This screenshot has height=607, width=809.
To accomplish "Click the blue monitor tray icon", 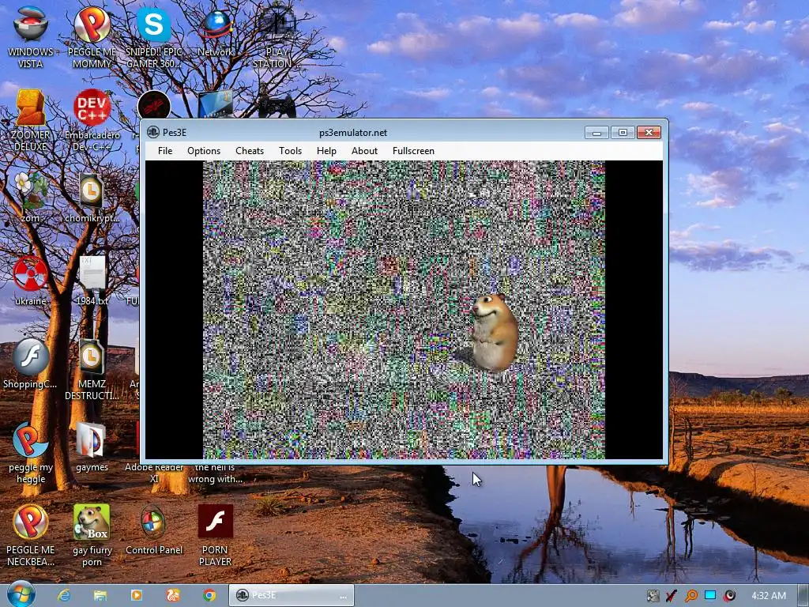I will 710,595.
